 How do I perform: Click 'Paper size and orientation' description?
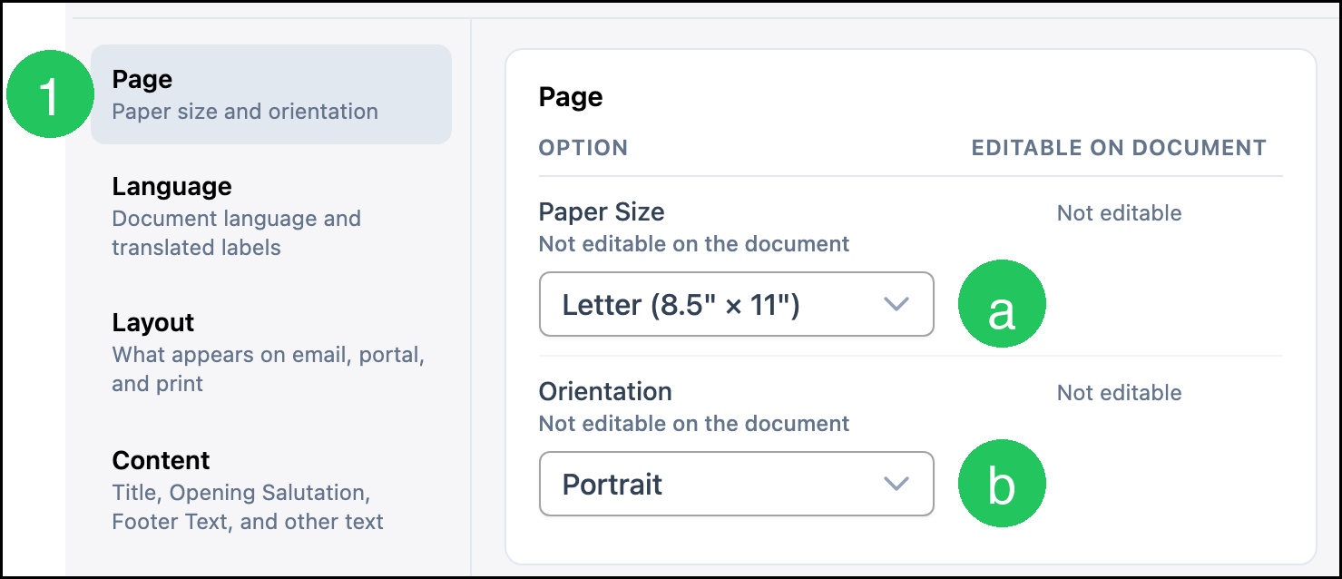(x=245, y=112)
